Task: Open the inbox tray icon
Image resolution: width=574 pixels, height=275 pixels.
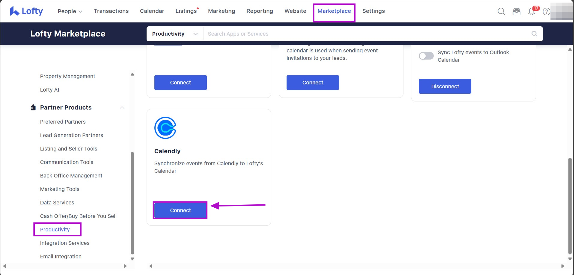Action: [x=516, y=12]
